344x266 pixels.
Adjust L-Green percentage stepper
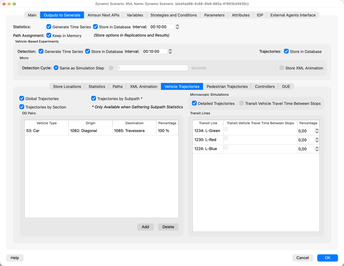click(317, 131)
